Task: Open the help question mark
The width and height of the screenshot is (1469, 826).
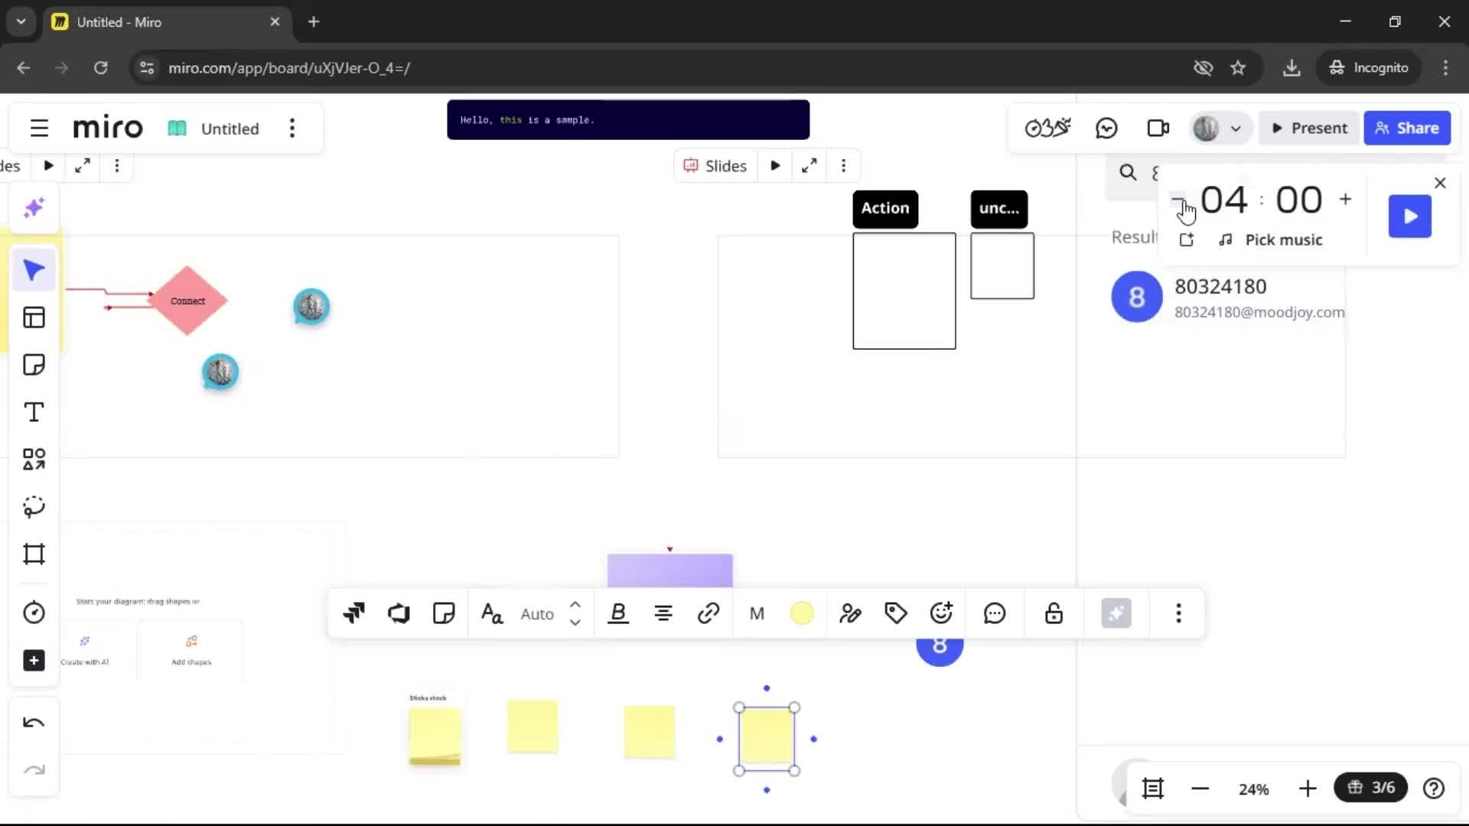Action: pos(1434,789)
